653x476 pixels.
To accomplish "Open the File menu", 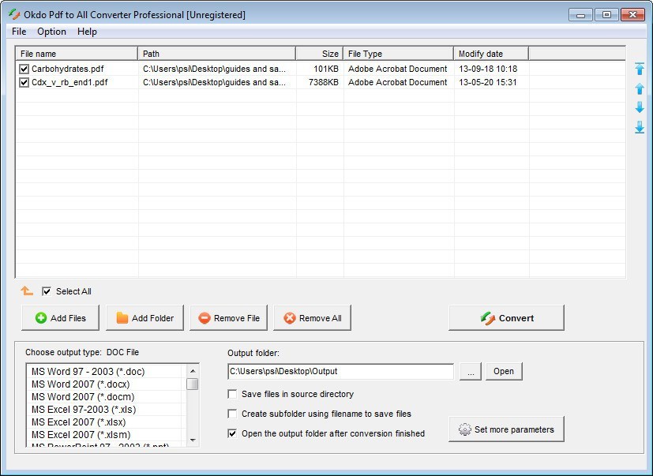I will 19,32.
